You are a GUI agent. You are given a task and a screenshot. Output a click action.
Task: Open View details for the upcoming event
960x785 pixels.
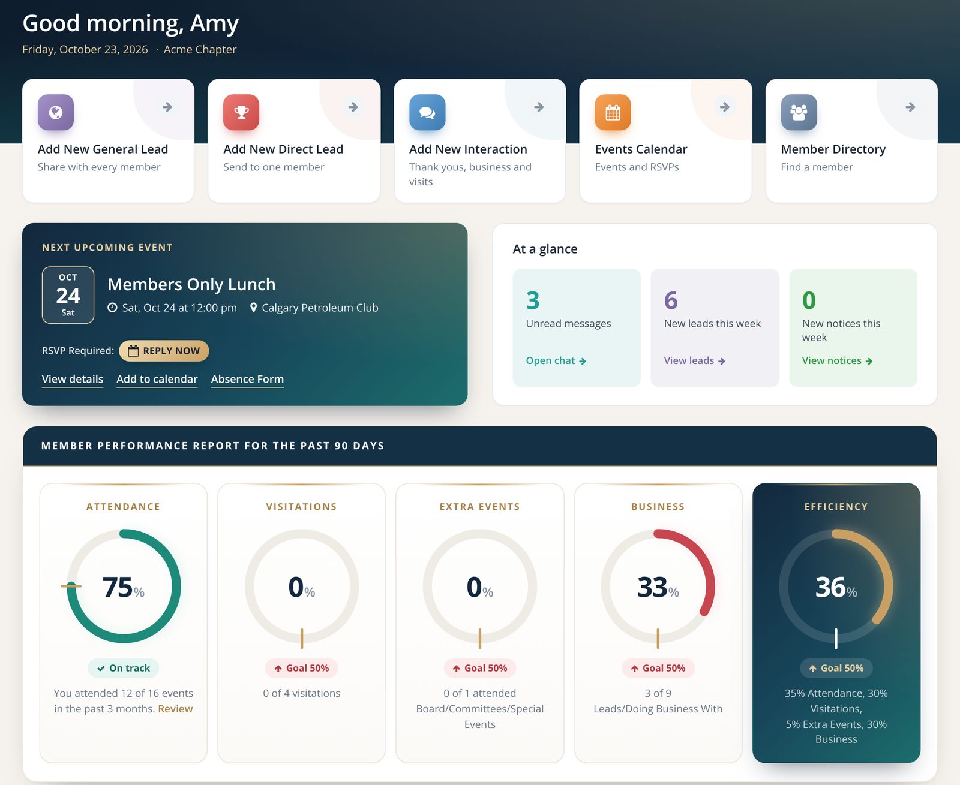[73, 379]
